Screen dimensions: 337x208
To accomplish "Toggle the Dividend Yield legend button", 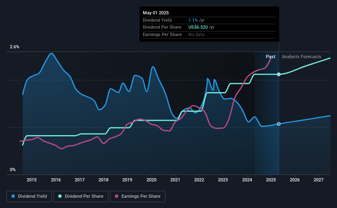I will (29, 197).
